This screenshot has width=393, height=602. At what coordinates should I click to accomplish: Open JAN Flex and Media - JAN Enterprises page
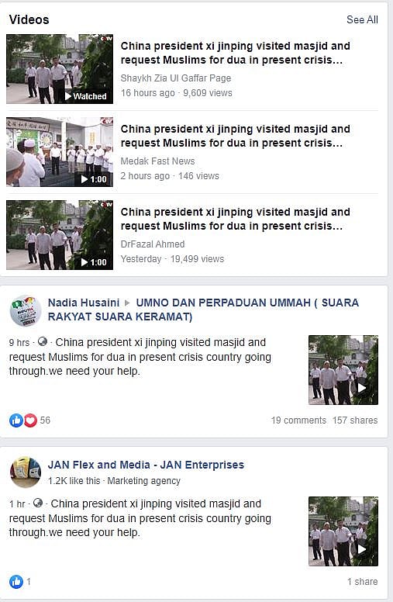pos(146,465)
